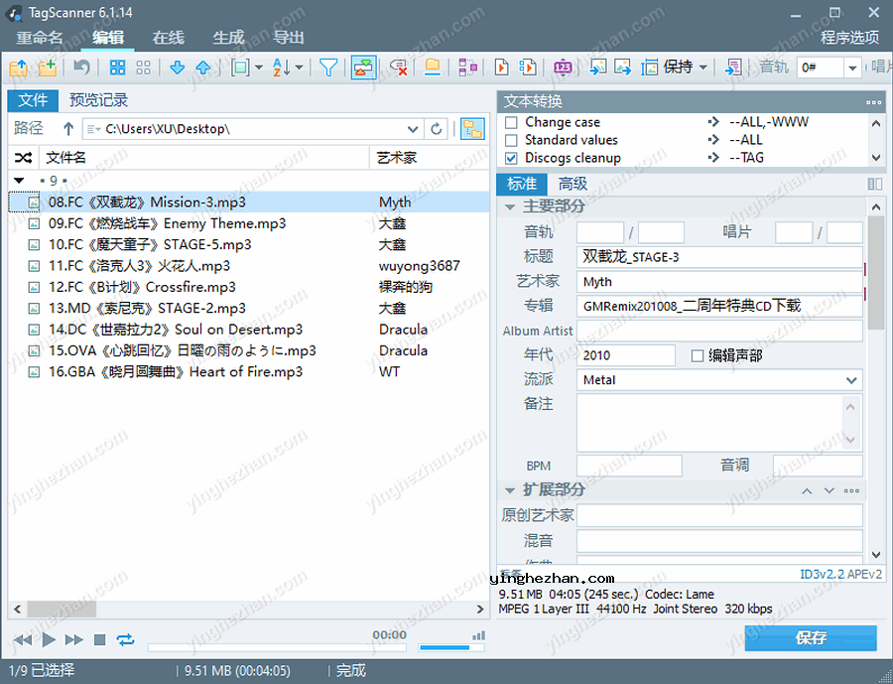Image resolution: width=893 pixels, height=684 pixels.
Task: Uncheck the Discogs cleanup checkbox
Action: (x=512, y=158)
